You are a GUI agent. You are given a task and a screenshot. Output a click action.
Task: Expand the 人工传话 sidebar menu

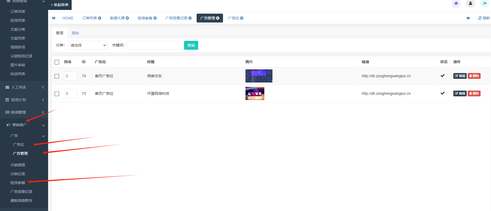pyautogui.click(x=43, y=87)
